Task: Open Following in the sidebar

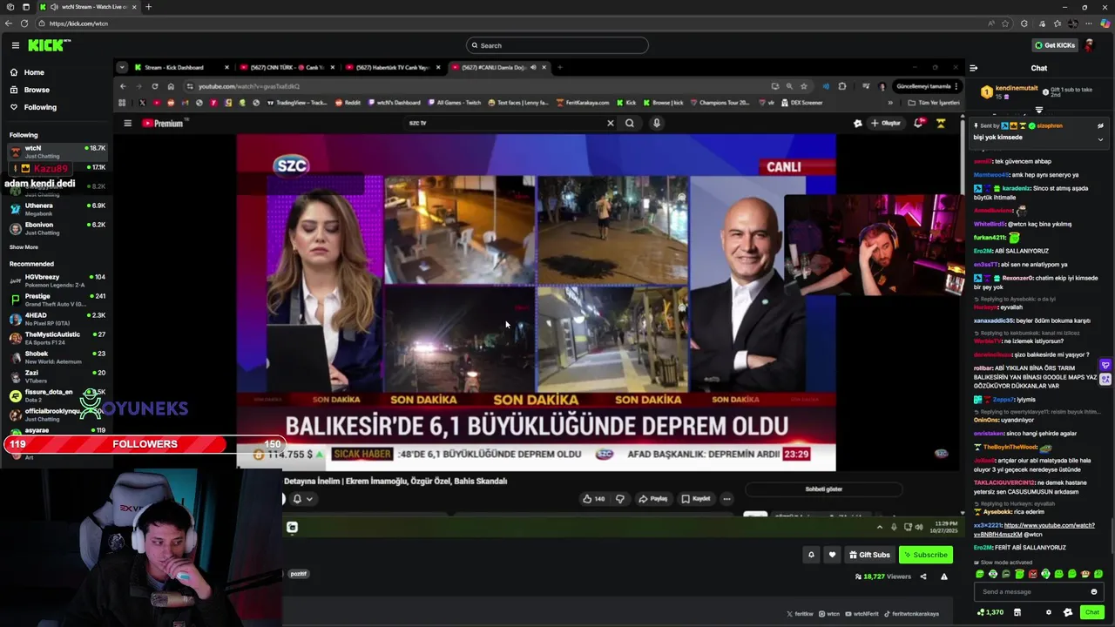Action: point(40,107)
